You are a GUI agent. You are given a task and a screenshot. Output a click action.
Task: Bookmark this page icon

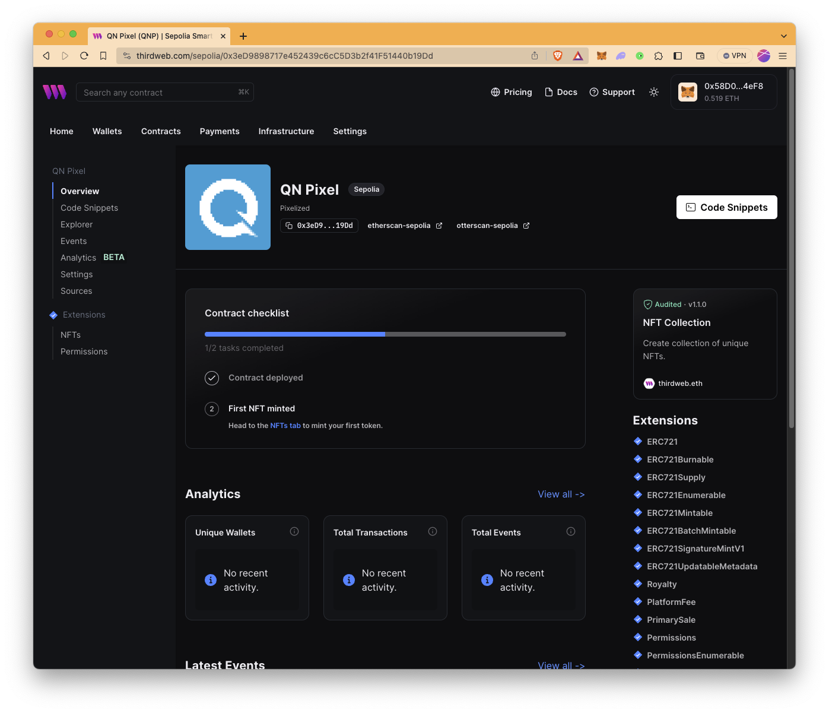[103, 56]
